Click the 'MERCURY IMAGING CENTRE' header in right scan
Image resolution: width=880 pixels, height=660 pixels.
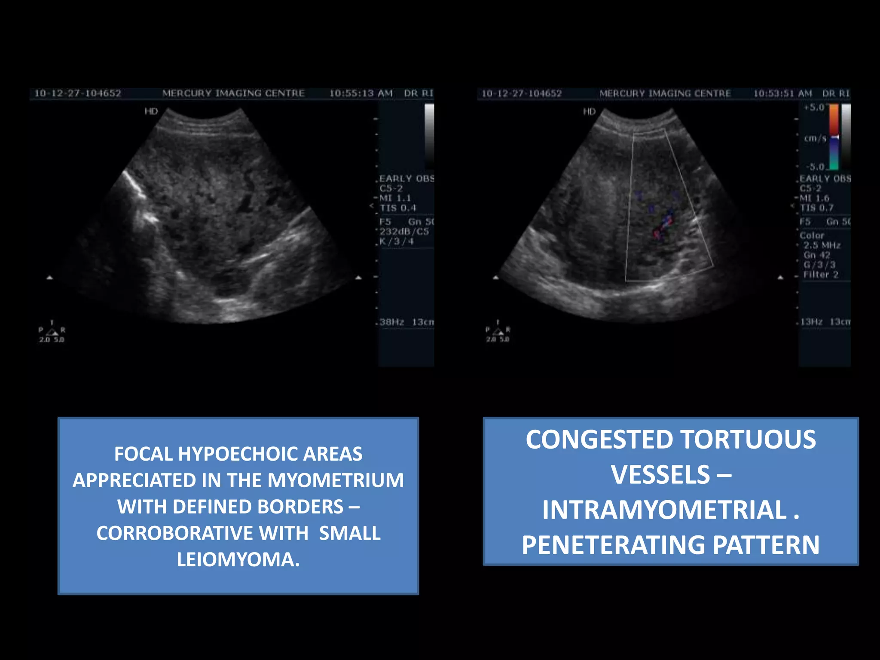665,93
